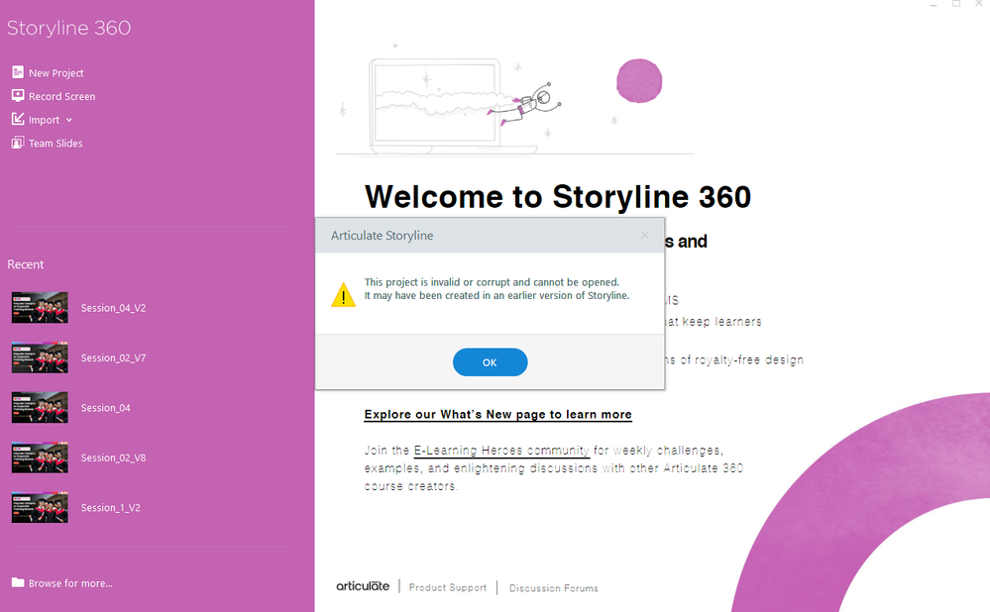Screen dimensions: 990x612
Task: Click the invalid or corrupt project message
Action: 496,289
